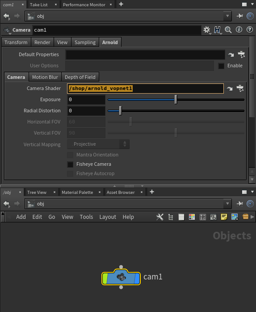This screenshot has height=312, width=256.
Task: Open the Vertical Mapping Projective dropdown
Action: point(98,144)
